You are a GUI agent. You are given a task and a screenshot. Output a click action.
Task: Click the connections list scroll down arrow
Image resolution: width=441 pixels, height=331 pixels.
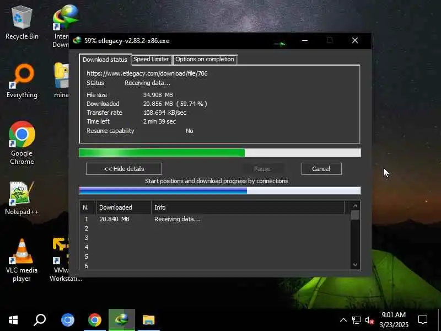point(355,264)
